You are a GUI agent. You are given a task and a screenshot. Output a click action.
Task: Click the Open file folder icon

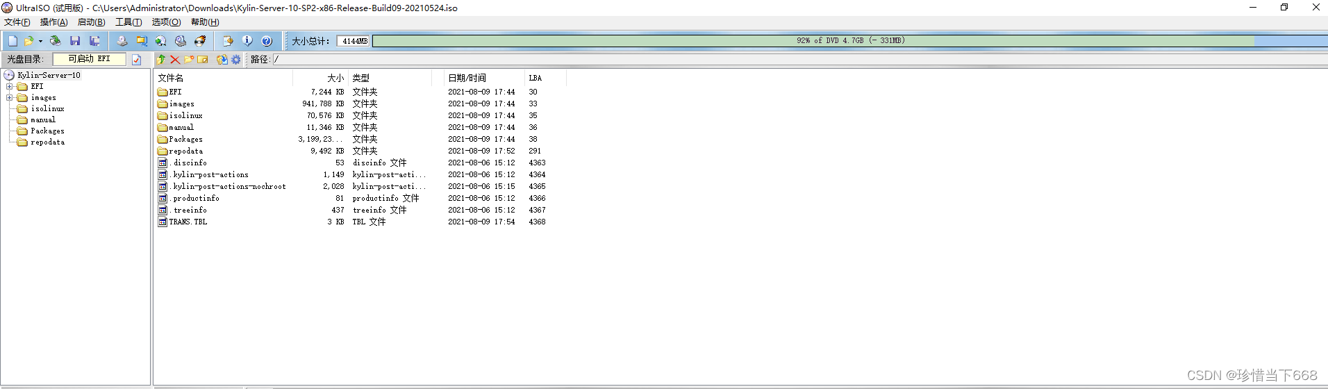click(29, 41)
